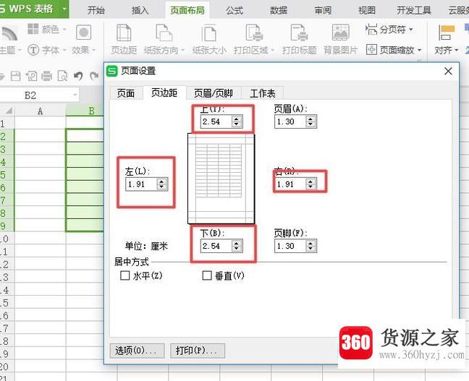469x381 pixels.
Task: Open the 分页符 page break dropdown
Action: point(389,30)
